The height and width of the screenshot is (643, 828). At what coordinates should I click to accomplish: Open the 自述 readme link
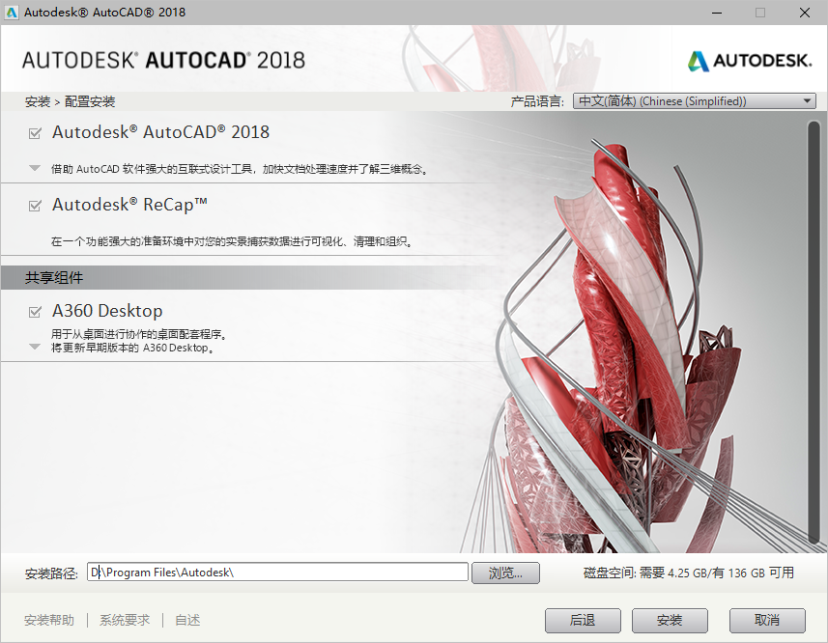pyautogui.click(x=186, y=621)
